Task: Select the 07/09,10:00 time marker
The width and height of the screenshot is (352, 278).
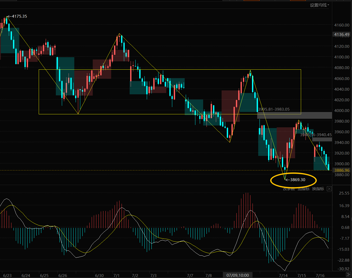Action: [x=238, y=275]
